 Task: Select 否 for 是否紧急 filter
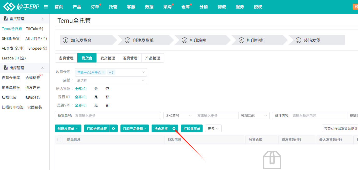click(x=107, y=89)
